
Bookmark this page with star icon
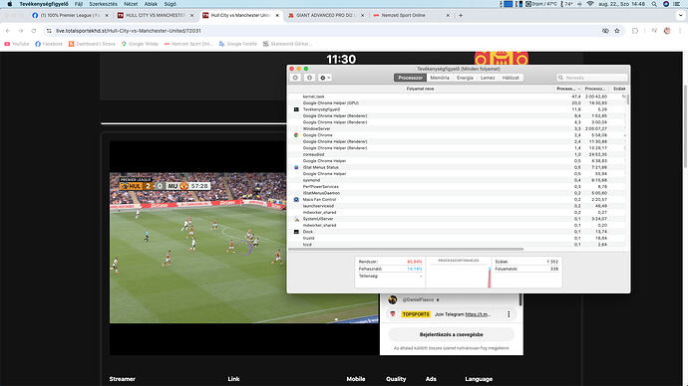[x=617, y=31]
